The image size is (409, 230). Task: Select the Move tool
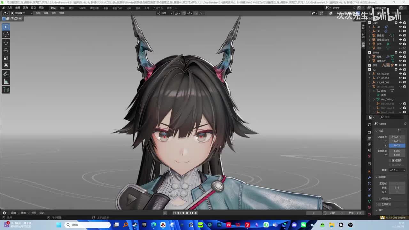pos(6,42)
